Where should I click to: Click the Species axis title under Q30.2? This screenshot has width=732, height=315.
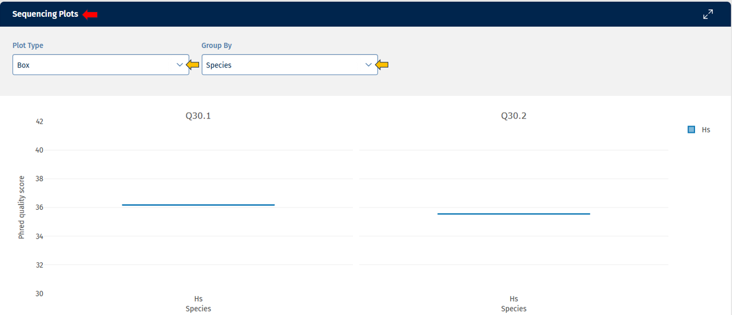click(x=513, y=309)
